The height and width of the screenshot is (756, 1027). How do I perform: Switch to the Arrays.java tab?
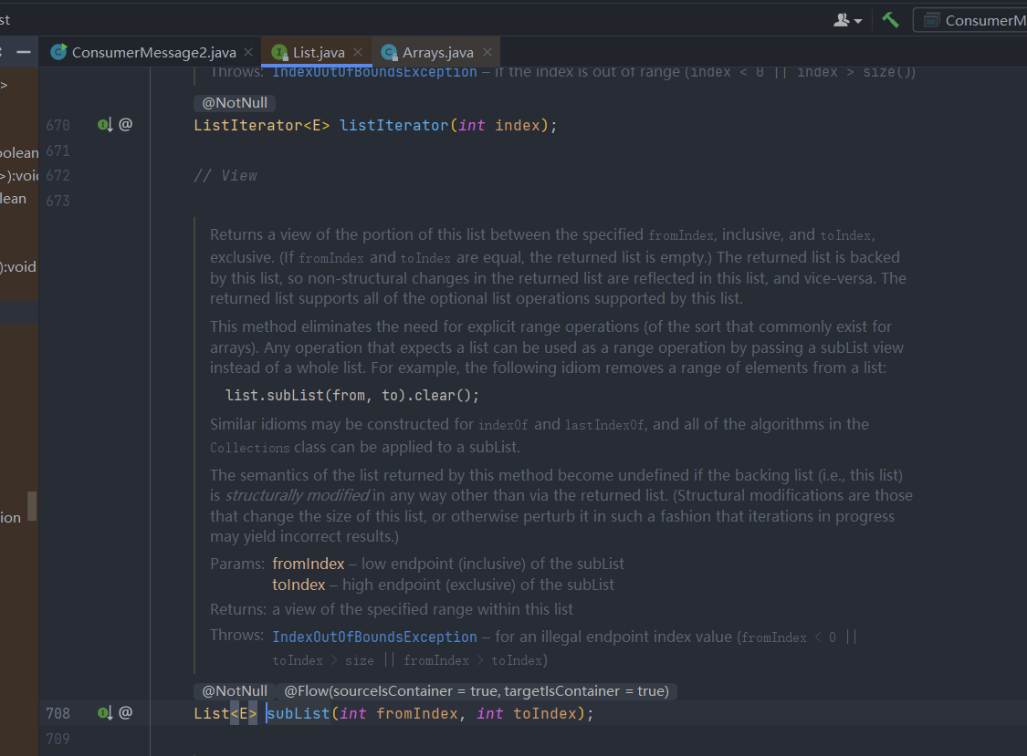(437, 52)
